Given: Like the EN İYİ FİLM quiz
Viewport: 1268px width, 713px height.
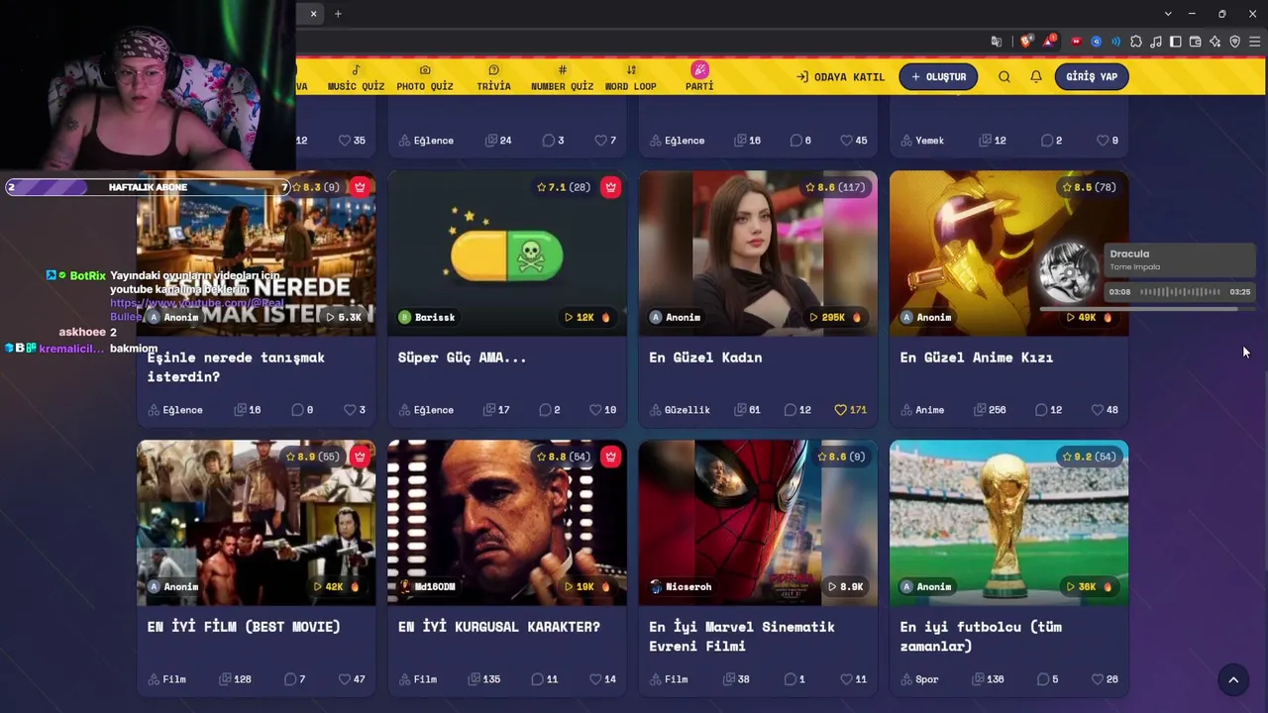Looking at the screenshot, I should [344, 679].
